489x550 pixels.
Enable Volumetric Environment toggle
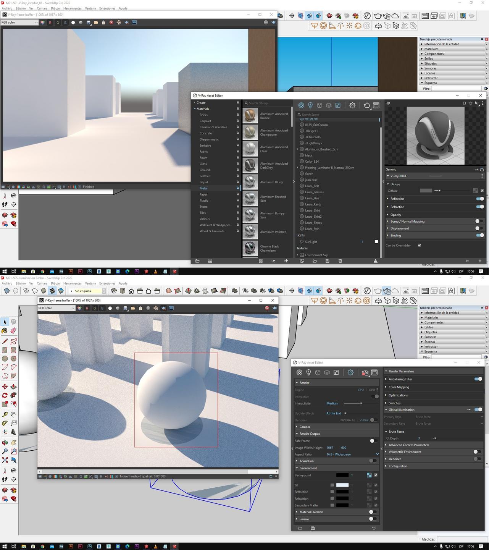tap(478, 452)
